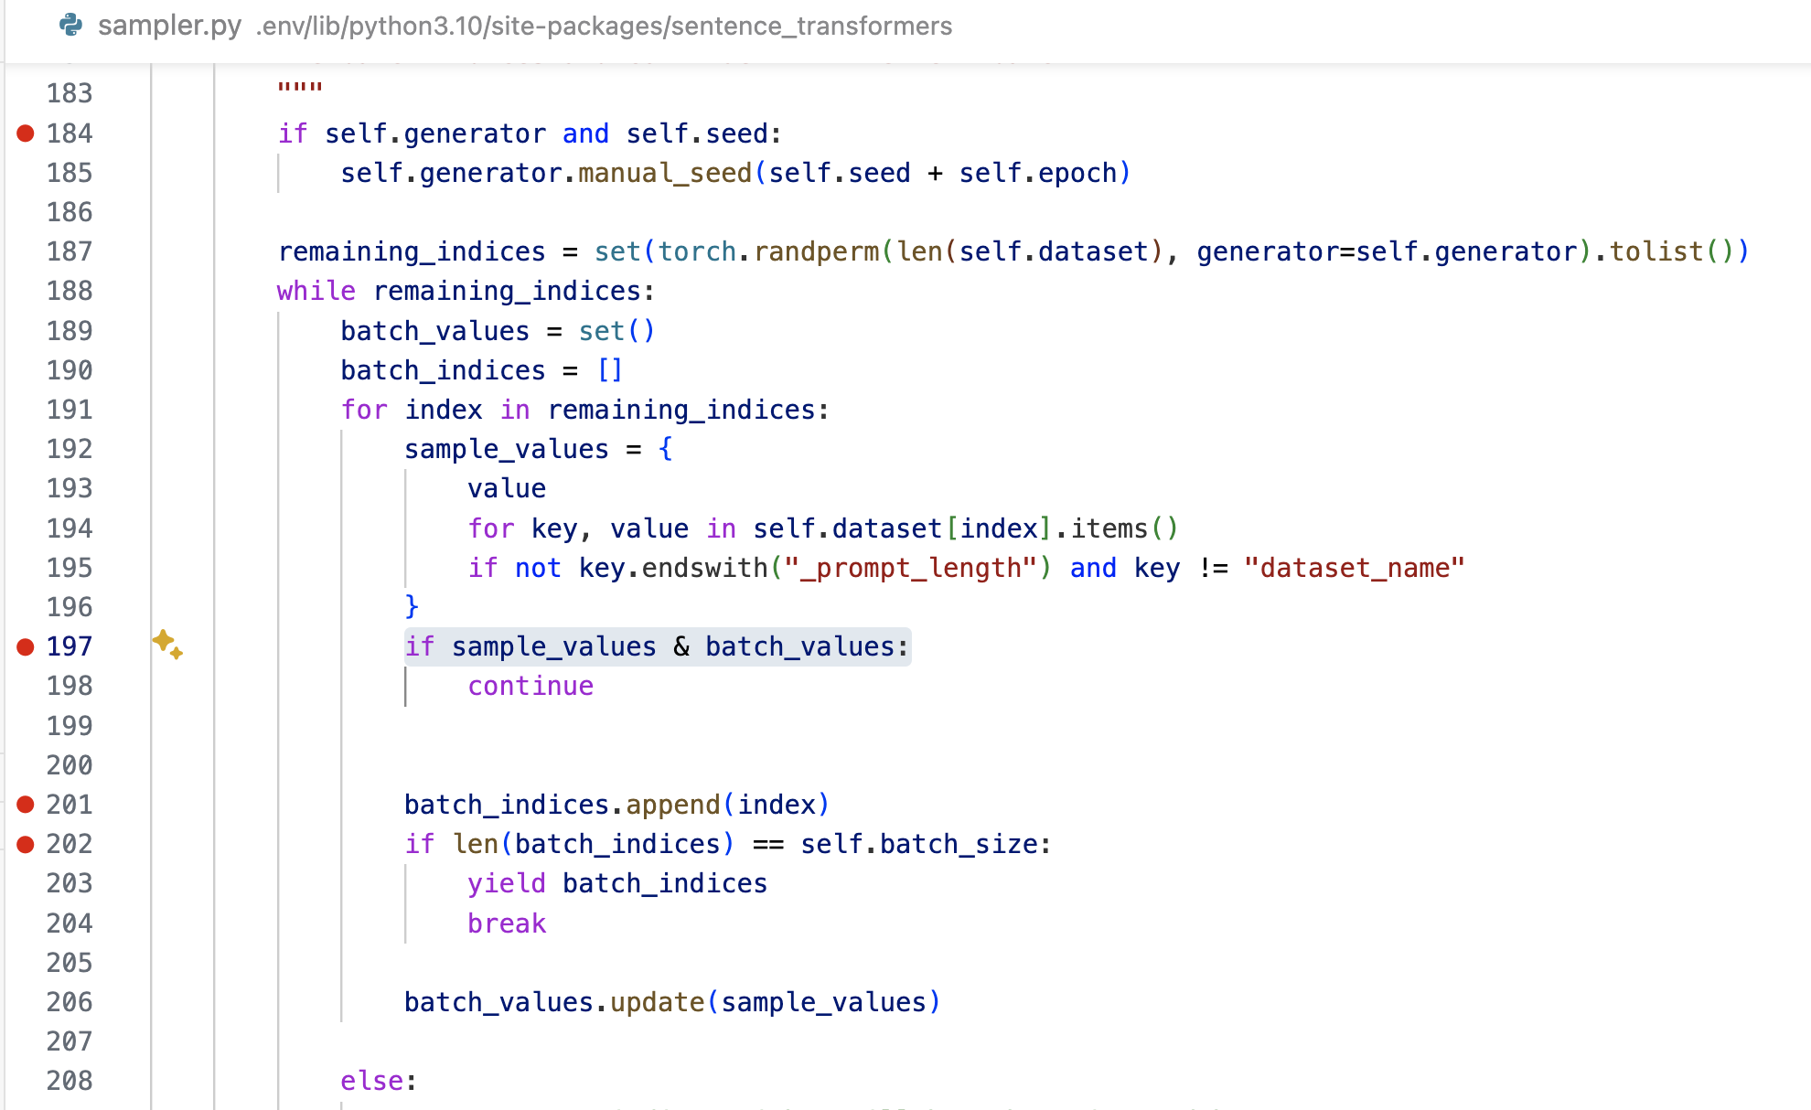Click the yield keyword on line 203
The width and height of the screenshot is (1811, 1110).
tap(506, 883)
